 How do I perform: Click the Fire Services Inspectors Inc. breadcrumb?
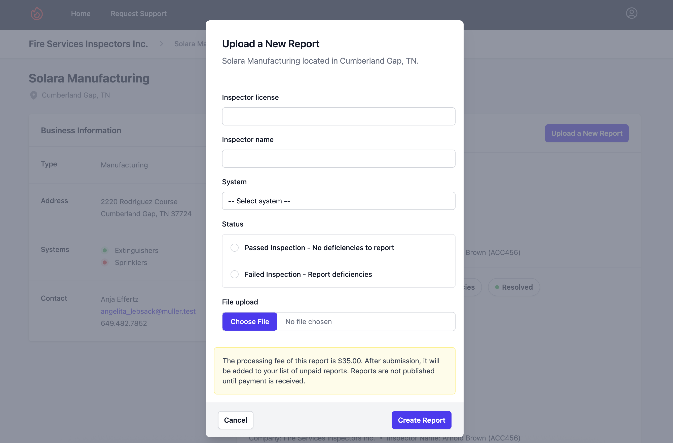point(88,44)
